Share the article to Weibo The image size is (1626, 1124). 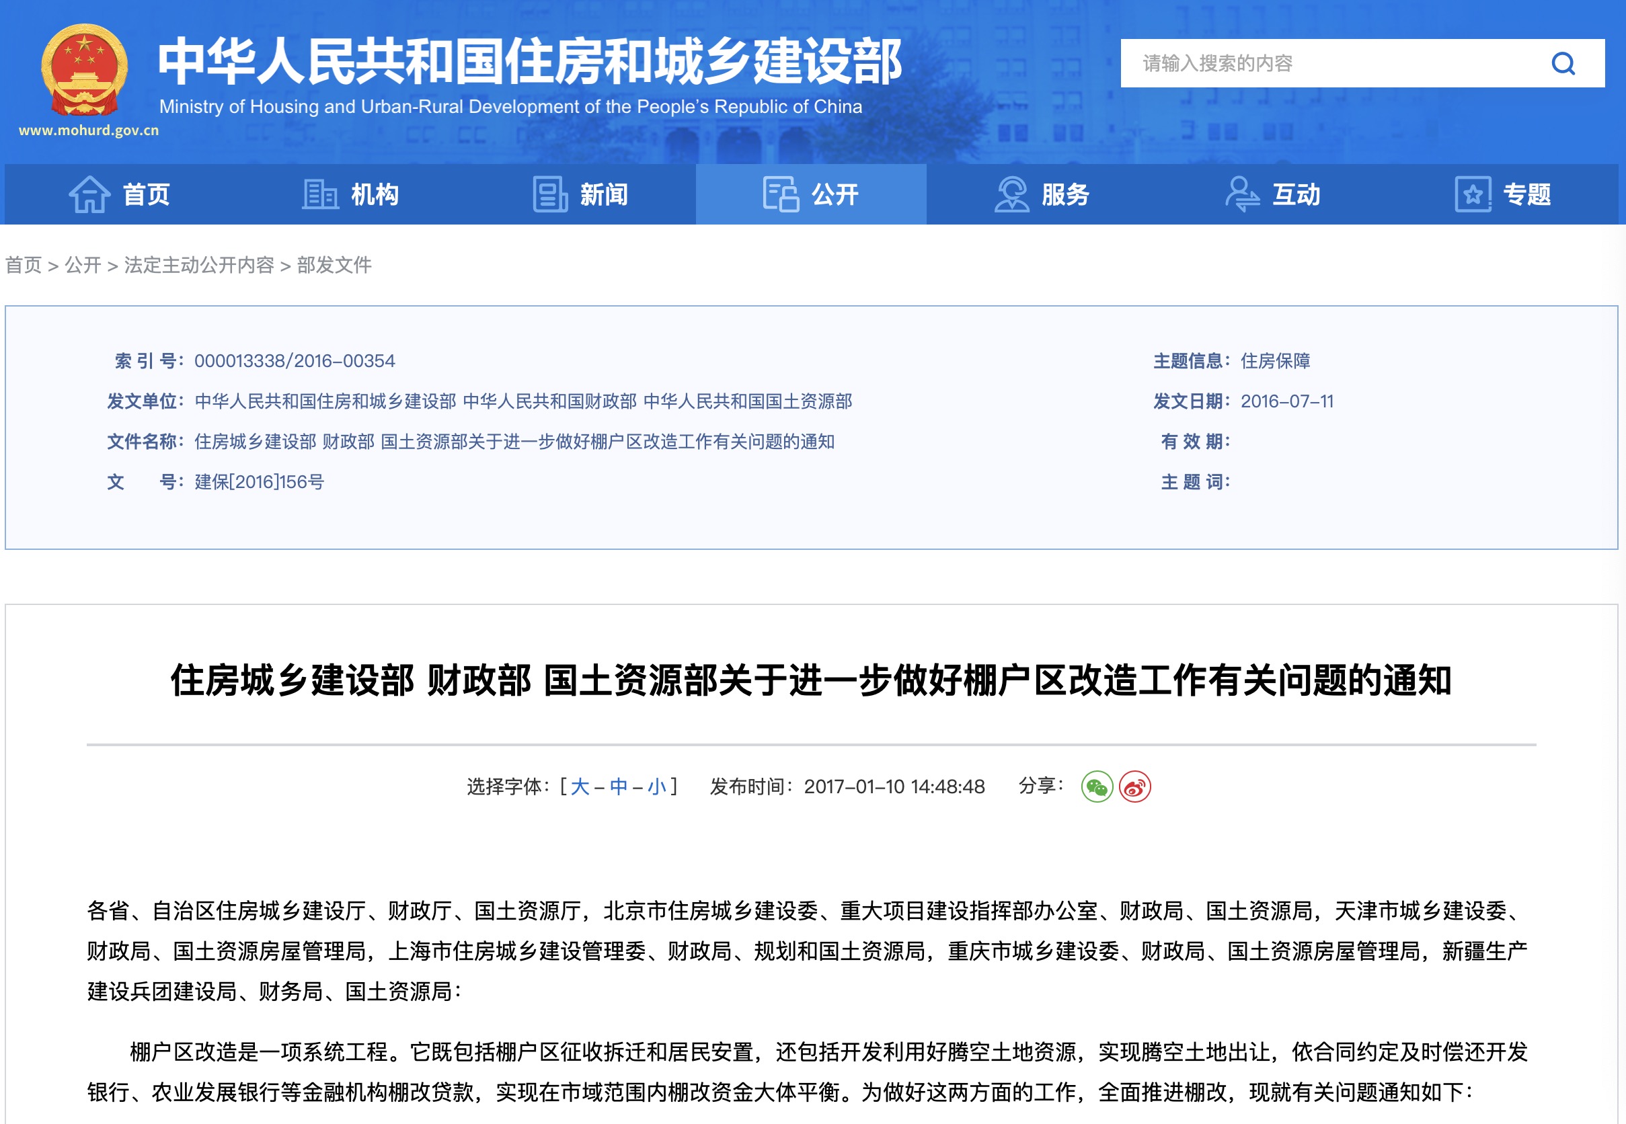click(x=1134, y=787)
